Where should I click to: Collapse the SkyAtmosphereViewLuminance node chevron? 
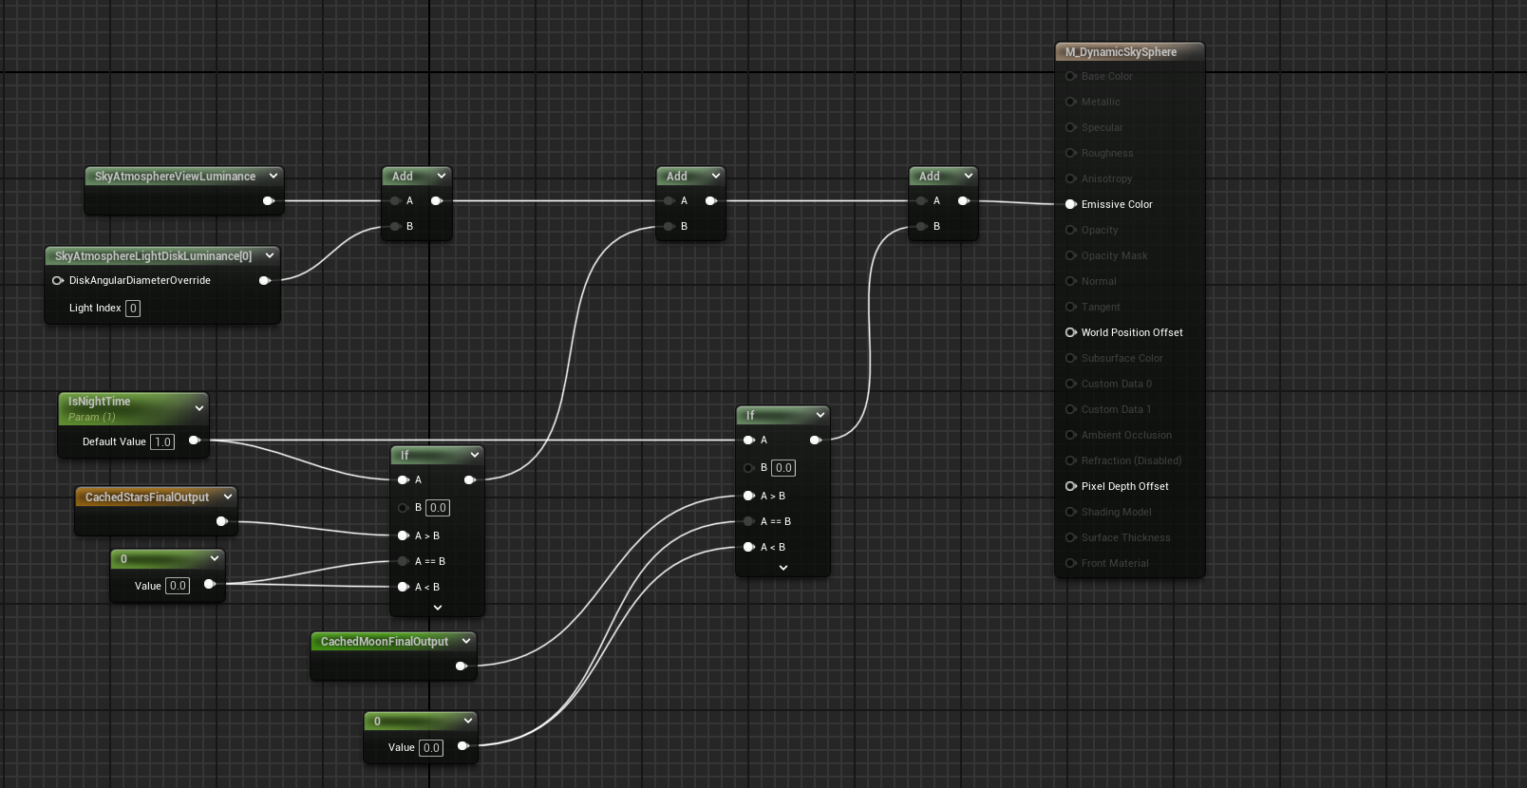coord(273,176)
